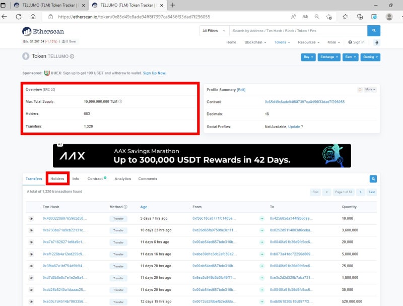This screenshot has width=403, height=306.
Task: Expand the Resources menu
Action: [309, 42]
